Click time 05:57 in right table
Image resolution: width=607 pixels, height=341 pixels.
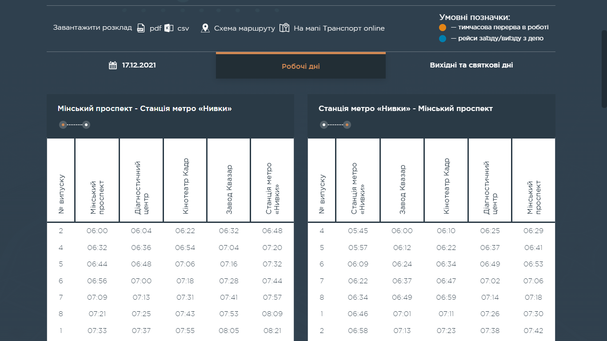point(358,248)
